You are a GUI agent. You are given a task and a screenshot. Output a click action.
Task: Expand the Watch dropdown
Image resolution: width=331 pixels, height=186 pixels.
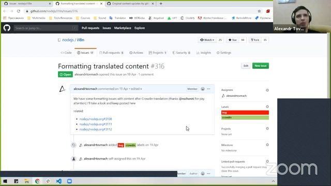(207, 40)
